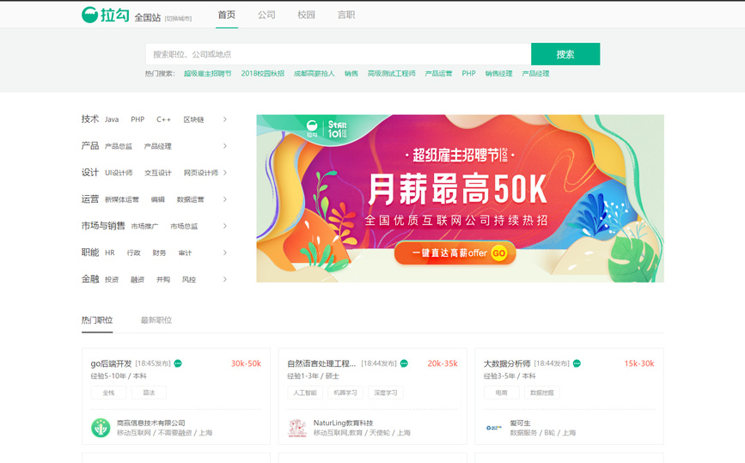Select 财务 under 职能 category
Viewport: 745px width, 463px height.
click(159, 253)
